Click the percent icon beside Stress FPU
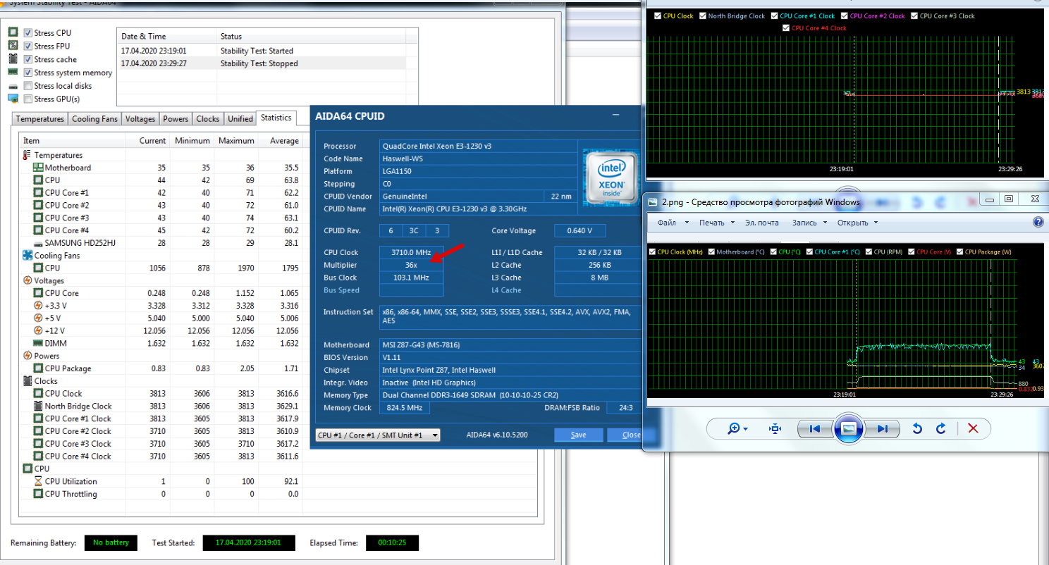 click(x=13, y=46)
